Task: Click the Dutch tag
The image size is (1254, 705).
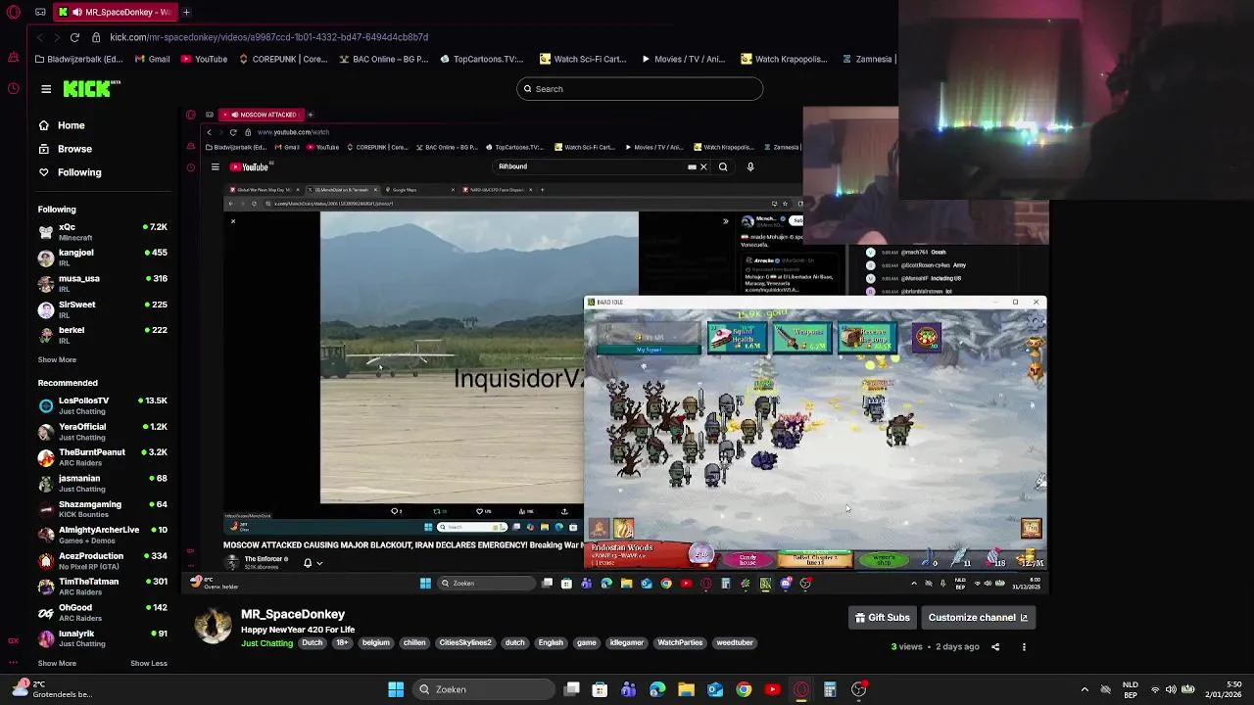Action: point(312,643)
